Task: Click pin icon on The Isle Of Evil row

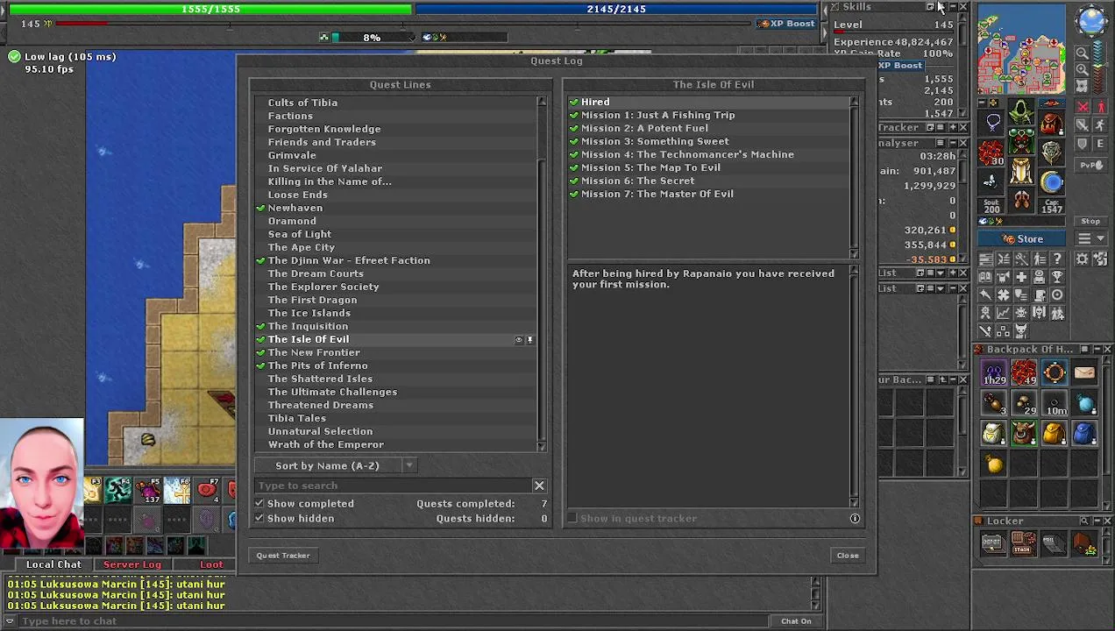Action: 529,340
